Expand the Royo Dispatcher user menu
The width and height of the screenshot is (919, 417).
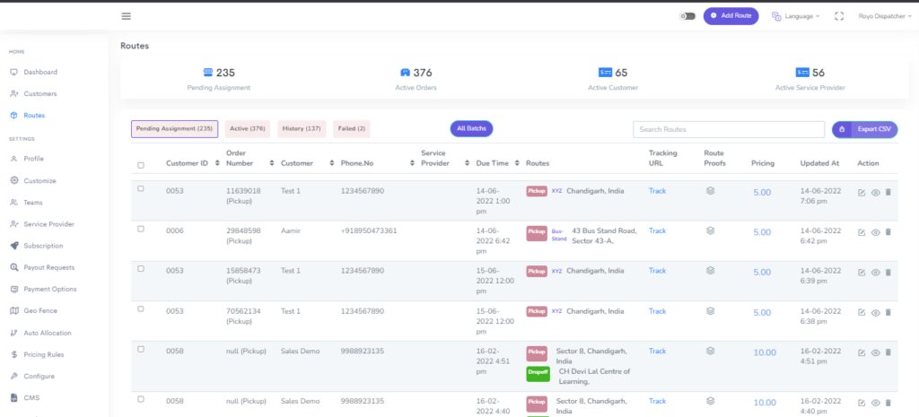880,16
